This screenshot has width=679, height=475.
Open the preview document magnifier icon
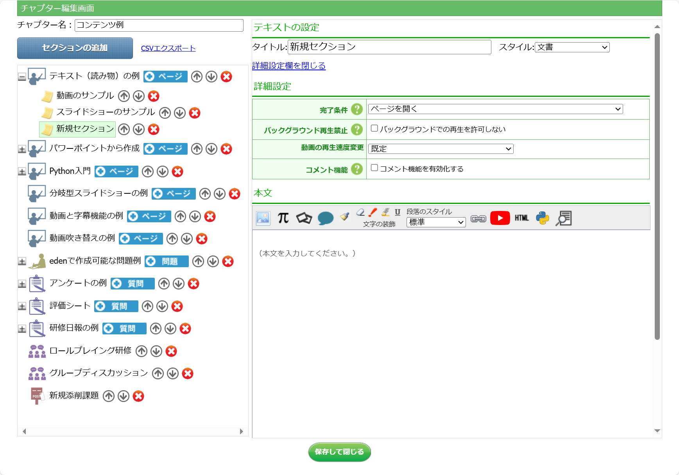[x=563, y=218]
